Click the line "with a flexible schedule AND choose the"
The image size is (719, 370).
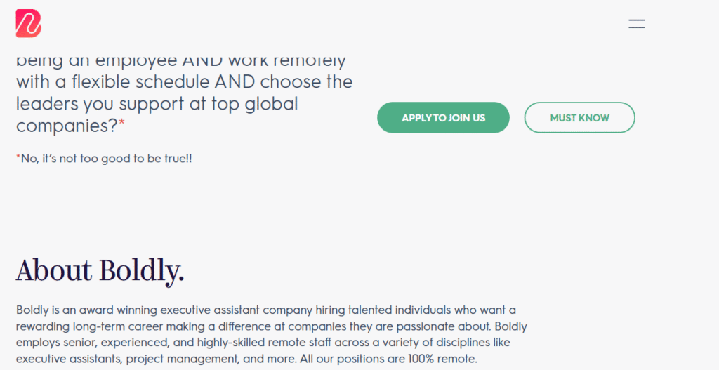coord(184,82)
